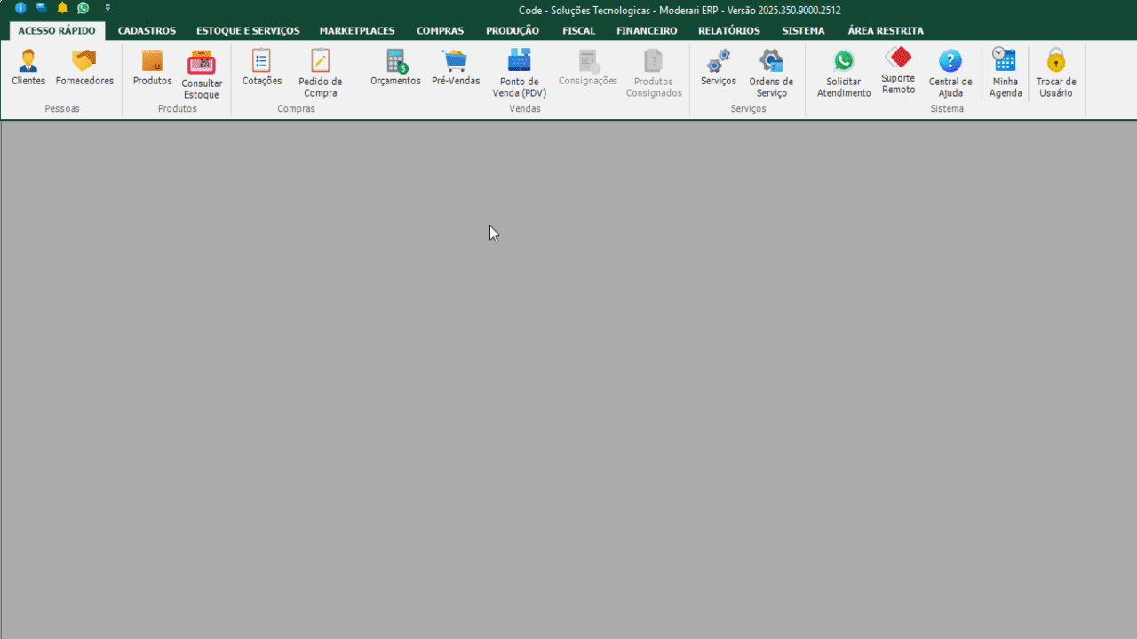
Task: Click Trocar de Usuário padlock
Action: point(1056,75)
